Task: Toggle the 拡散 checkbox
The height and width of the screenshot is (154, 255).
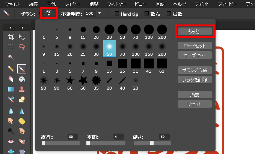Action: tap(169, 14)
